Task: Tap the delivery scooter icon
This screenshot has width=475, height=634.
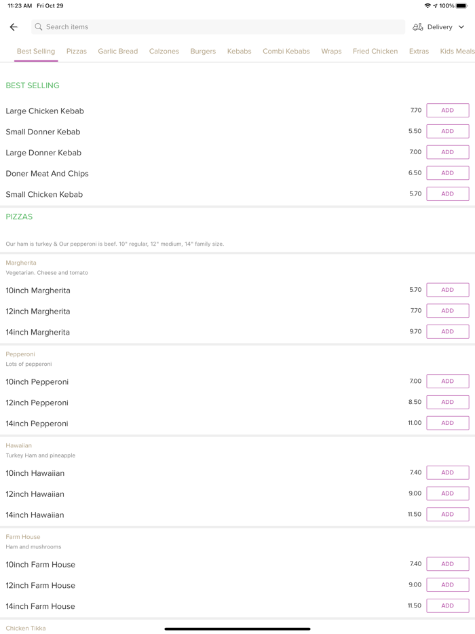Action: click(x=418, y=27)
